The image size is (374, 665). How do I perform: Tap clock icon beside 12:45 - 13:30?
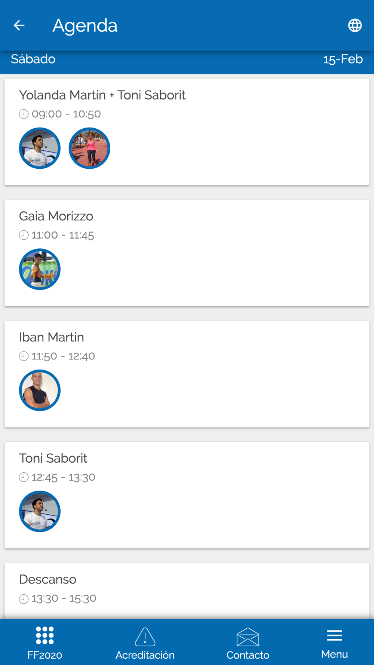24,477
